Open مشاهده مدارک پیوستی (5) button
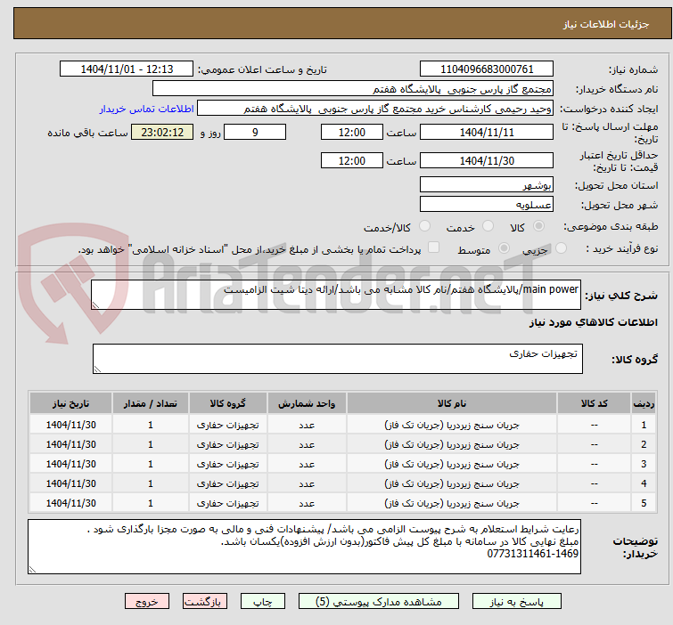The height and width of the screenshot is (625, 673). tap(379, 602)
